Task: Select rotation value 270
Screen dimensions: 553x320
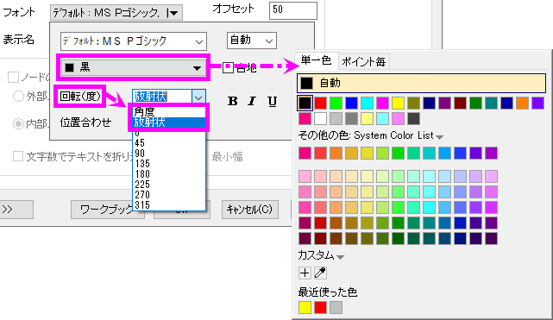Action: click(x=168, y=195)
